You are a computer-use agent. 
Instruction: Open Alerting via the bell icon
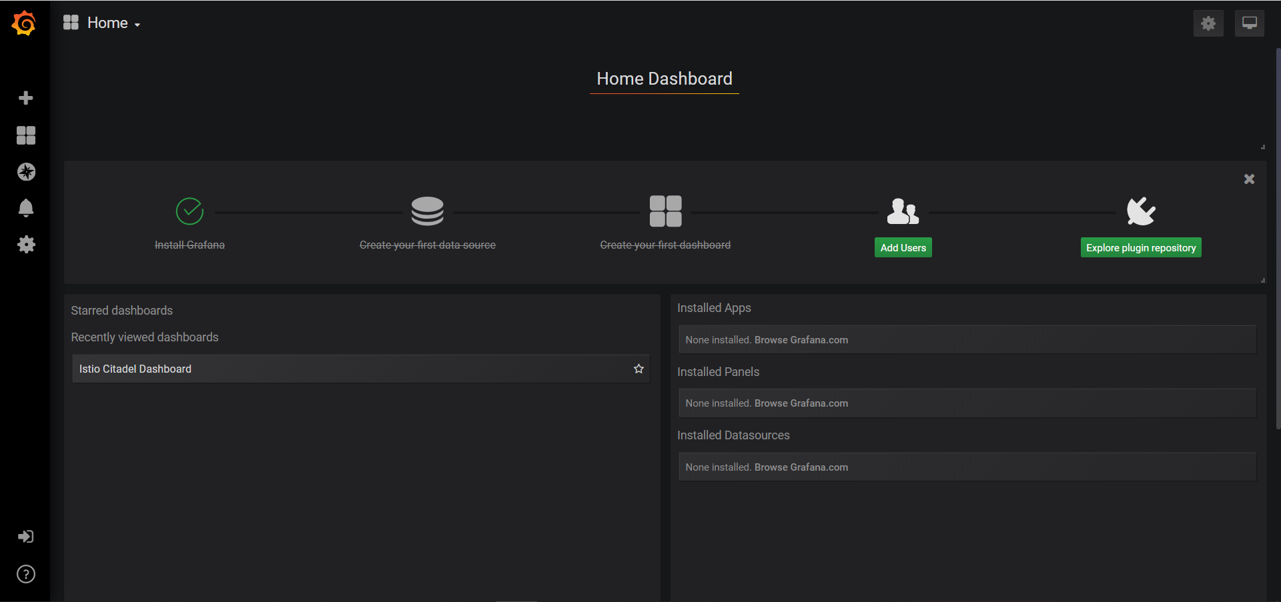click(x=25, y=208)
